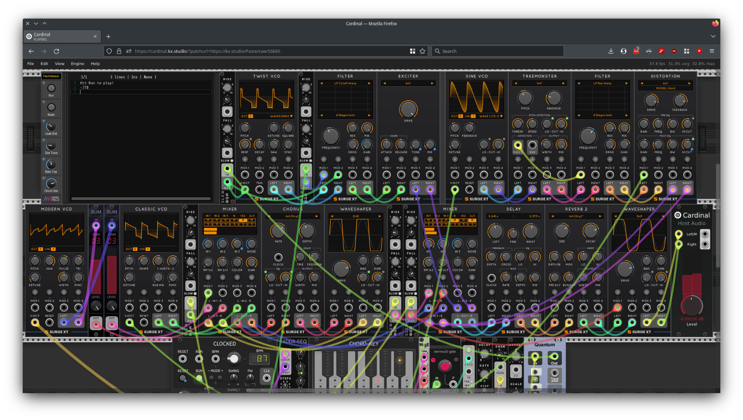This screenshot has width=743, height=420.
Task: Reload the page in Firefox
Action: point(56,51)
